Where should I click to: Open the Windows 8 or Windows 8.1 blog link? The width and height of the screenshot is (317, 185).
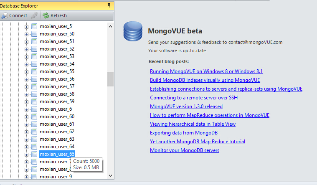(x=206, y=71)
